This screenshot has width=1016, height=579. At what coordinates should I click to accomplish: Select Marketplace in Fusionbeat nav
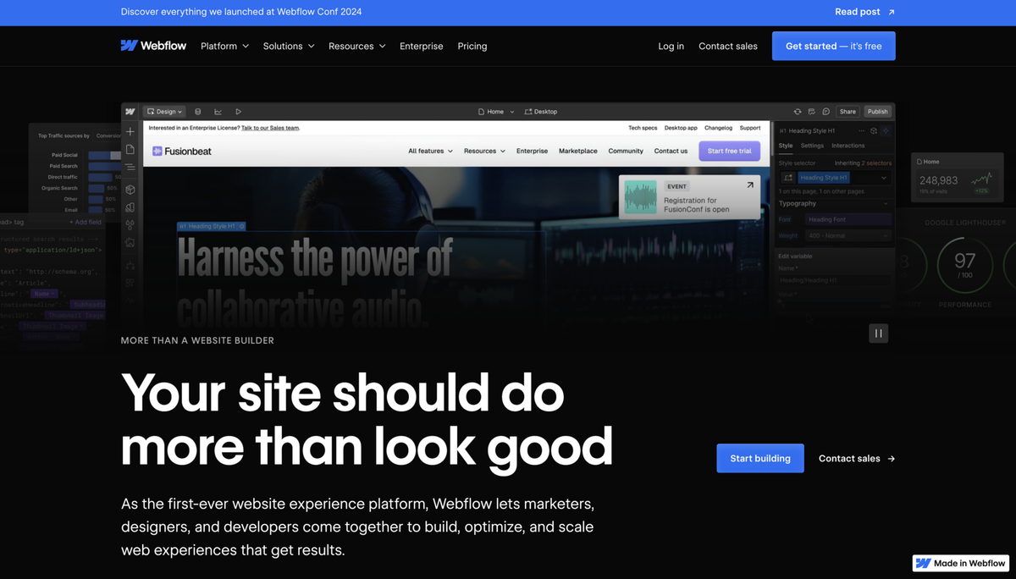coord(578,151)
